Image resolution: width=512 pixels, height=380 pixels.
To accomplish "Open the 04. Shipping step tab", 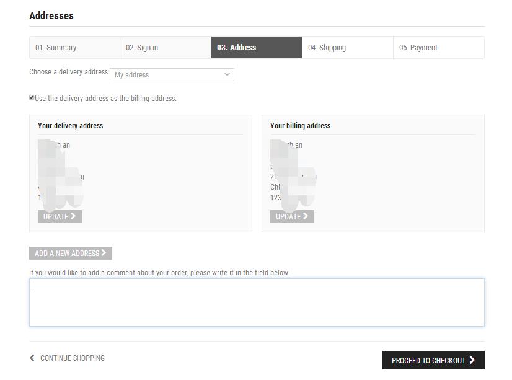I will point(347,48).
